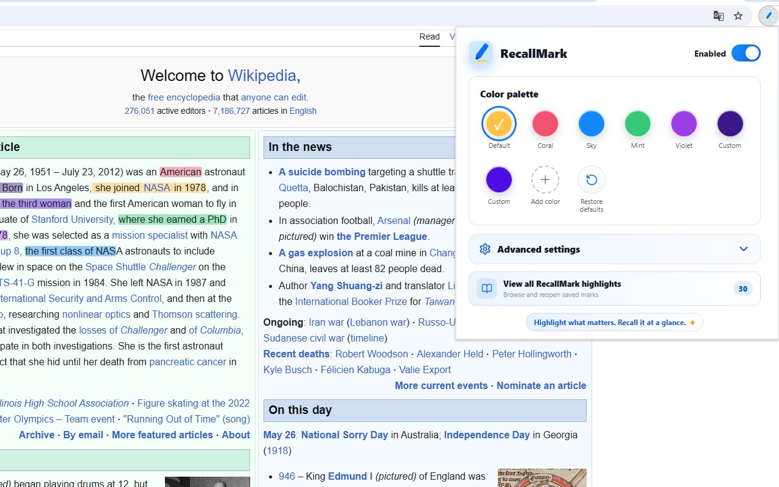
Task: Open the 'May 26' date link
Action: [279, 435]
